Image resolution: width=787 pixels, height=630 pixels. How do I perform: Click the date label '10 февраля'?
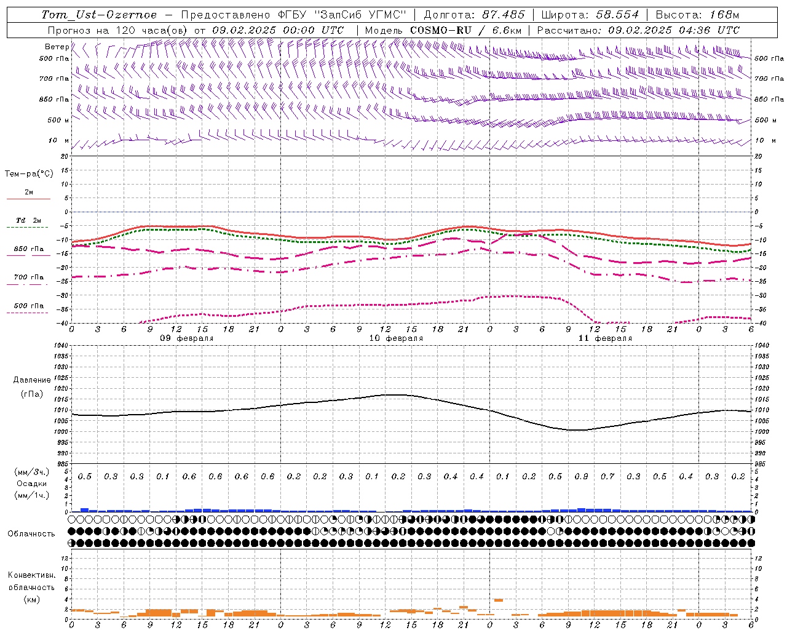[x=396, y=338]
